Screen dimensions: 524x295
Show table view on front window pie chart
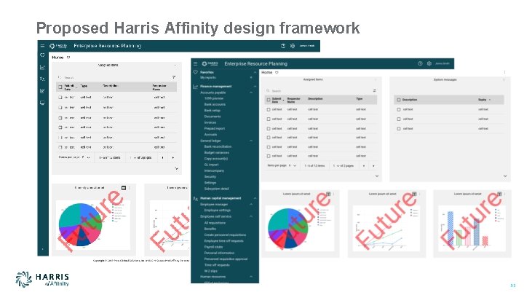(x=328, y=194)
